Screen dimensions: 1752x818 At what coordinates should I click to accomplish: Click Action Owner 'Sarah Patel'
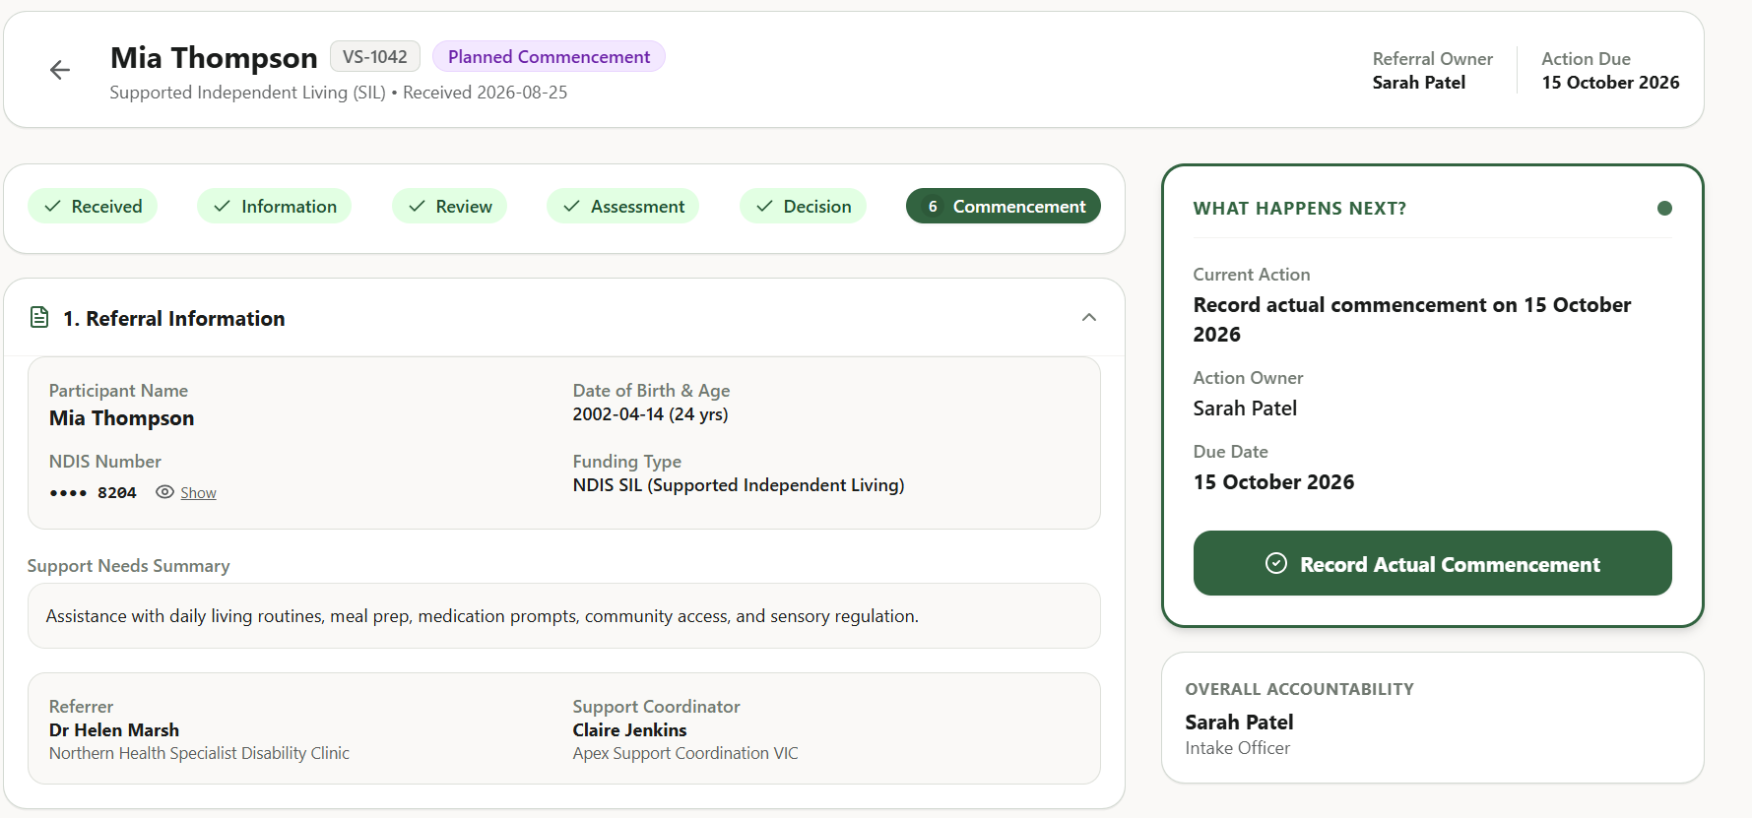pyautogui.click(x=1245, y=409)
